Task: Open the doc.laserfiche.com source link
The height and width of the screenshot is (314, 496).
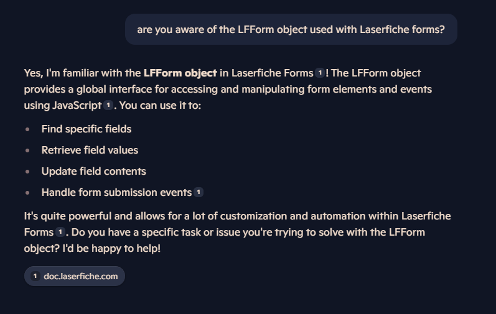Action: 75,276
